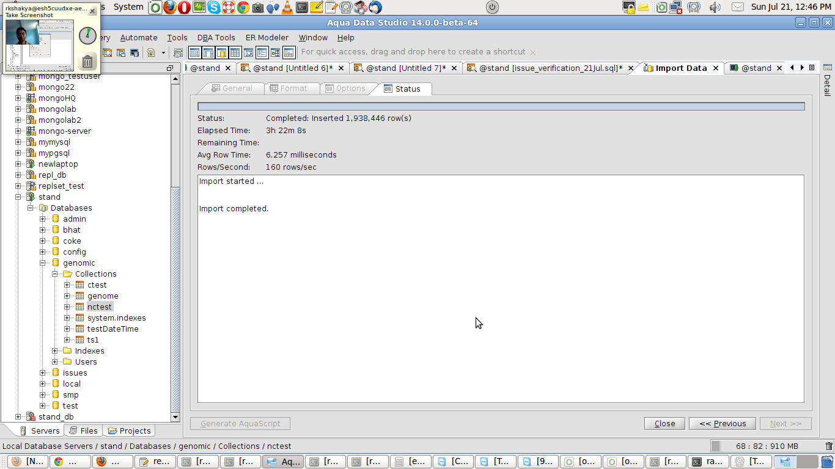This screenshot has height=469, width=835.
Task: Launch Firefox from the top panel
Action: tap(170, 7)
